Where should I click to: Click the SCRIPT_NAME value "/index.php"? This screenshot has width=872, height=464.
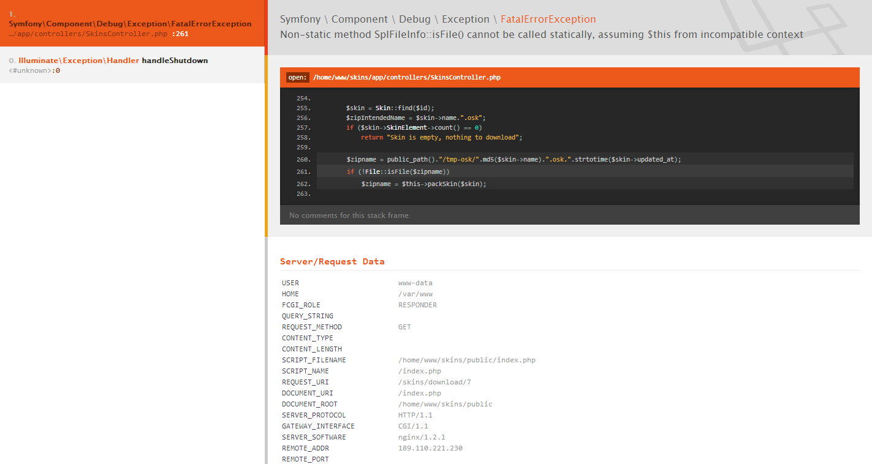click(420, 371)
